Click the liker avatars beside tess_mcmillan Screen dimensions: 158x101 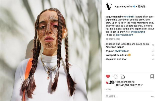(x=110, y=82)
